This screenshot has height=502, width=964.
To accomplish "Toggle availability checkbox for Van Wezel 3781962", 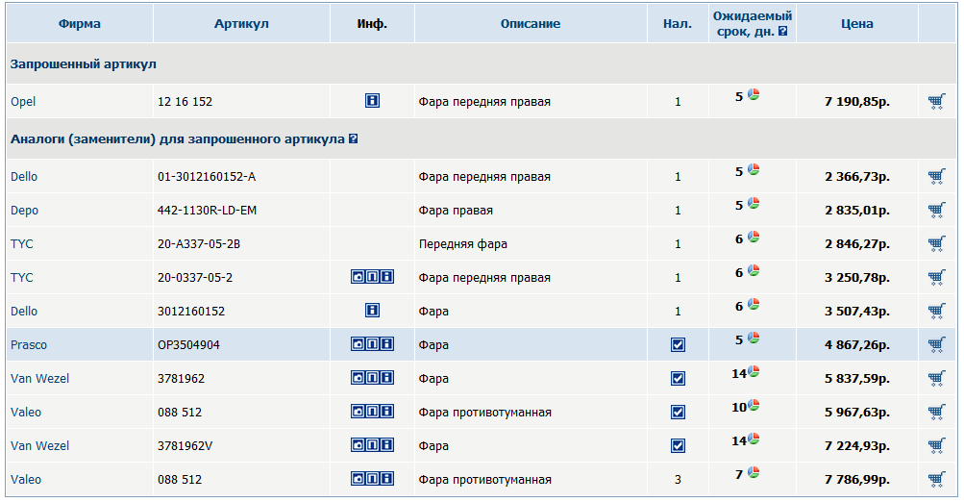I will (678, 378).
